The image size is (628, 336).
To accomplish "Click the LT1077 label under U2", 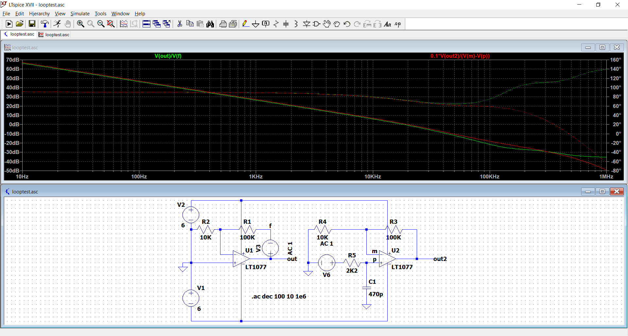I will coord(402,267).
